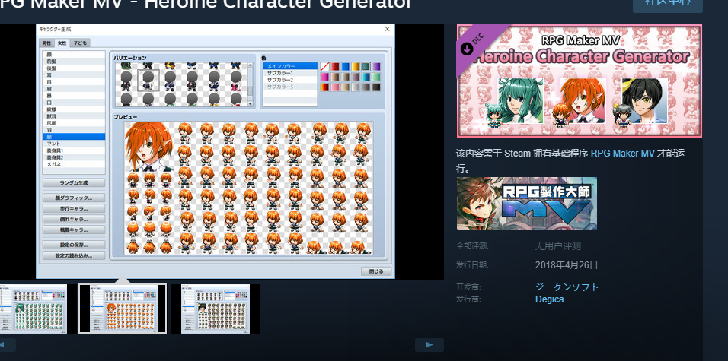The height and width of the screenshot is (361, 728).
Task: Choose サブカラー1 in the color list
Action: [290, 73]
